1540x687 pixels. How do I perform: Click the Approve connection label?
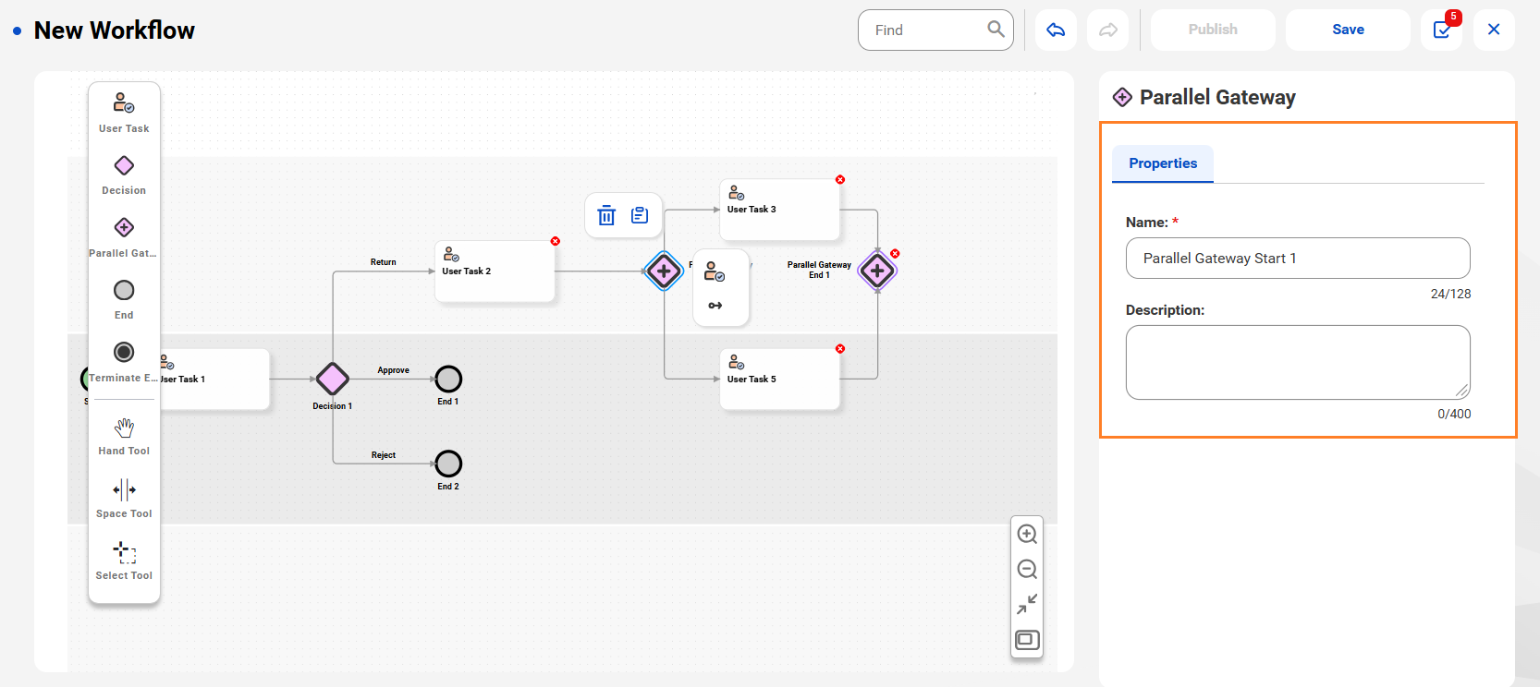[x=393, y=370]
